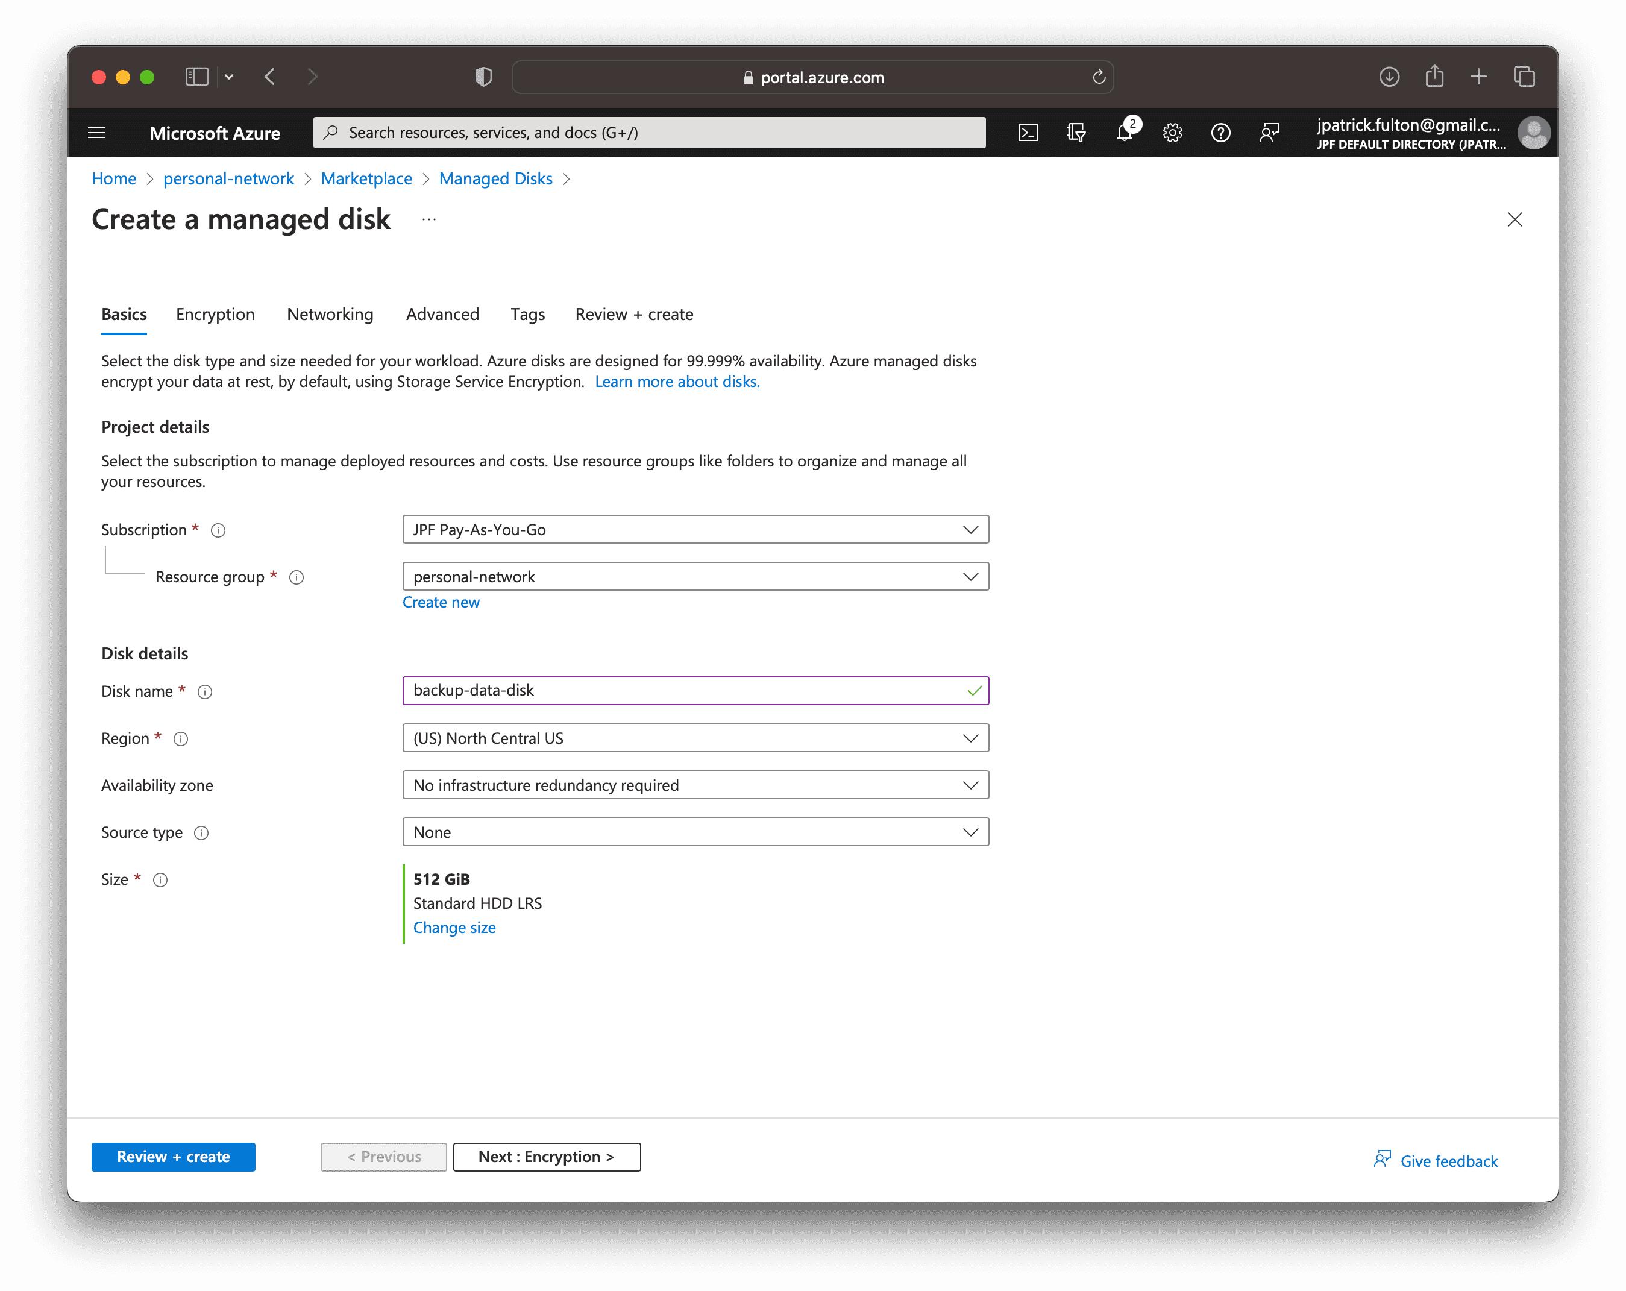Open Safari share icon
The width and height of the screenshot is (1626, 1291).
tap(1434, 77)
